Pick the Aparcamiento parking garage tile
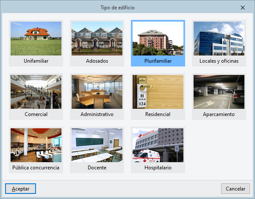 (219, 97)
